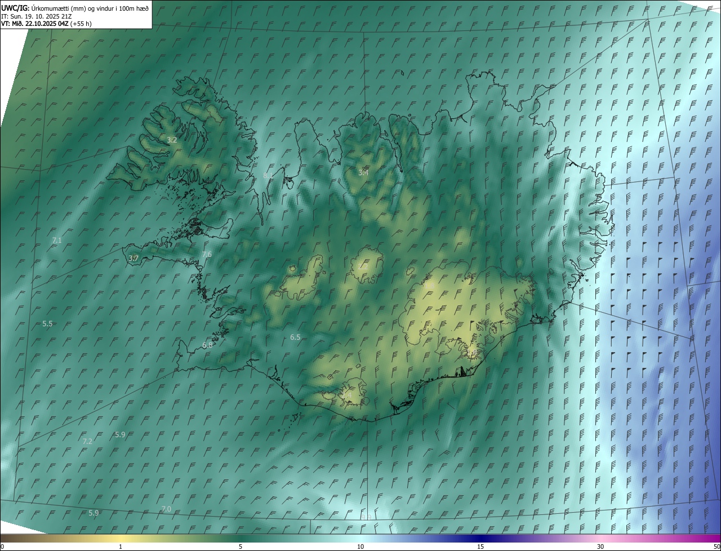Click the colorbar tick label '15'
This screenshot has height=551, width=721.
pos(480,547)
